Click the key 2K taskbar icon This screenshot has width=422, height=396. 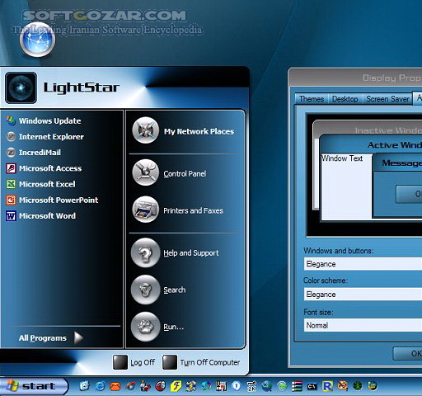click(251, 386)
